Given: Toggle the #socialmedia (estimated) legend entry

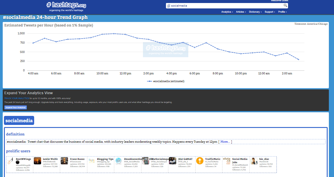Looking at the screenshot, I should tap(166, 81).
